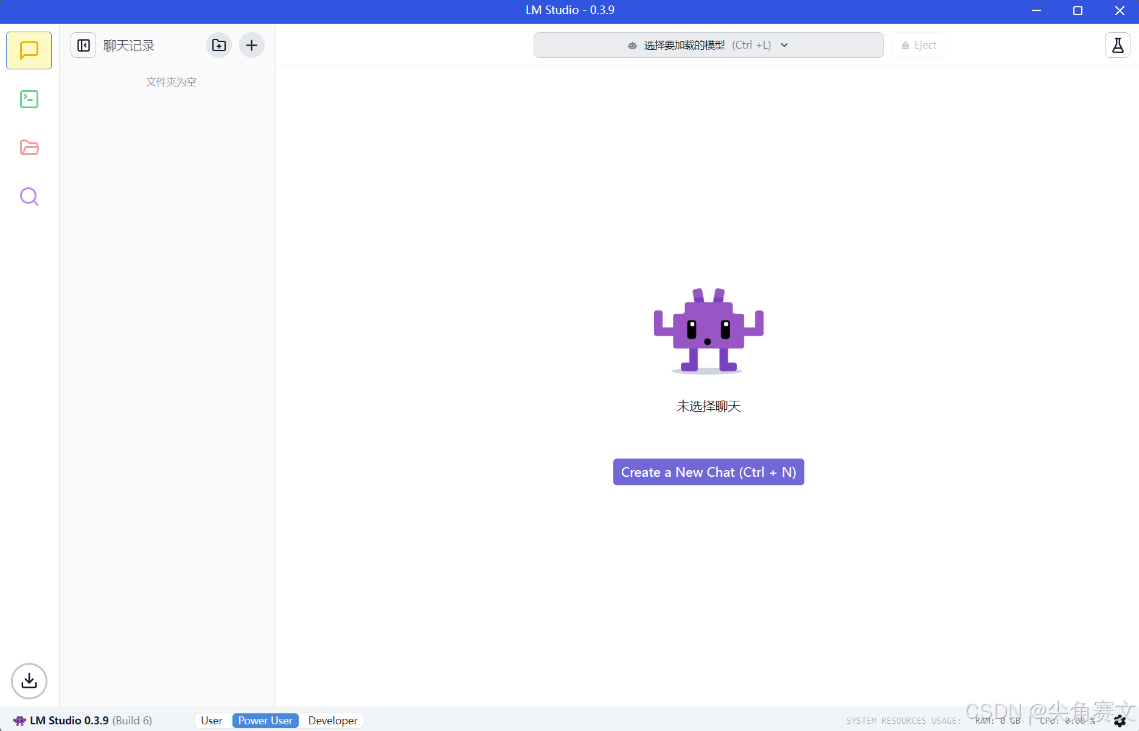Close the LM Studio window
Image resolution: width=1139 pixels, height=731 pixels.
point(1119,10)
